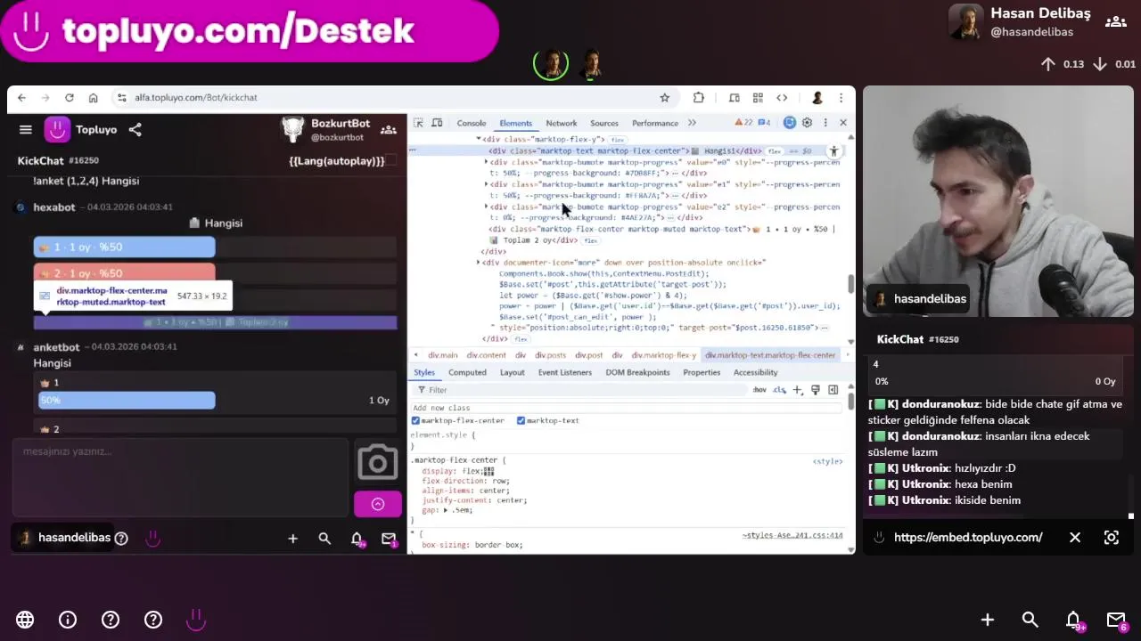Screen dimensions: 1141x641
Task: Open members icon beside BozkurtBot
Action: (389, 130)
